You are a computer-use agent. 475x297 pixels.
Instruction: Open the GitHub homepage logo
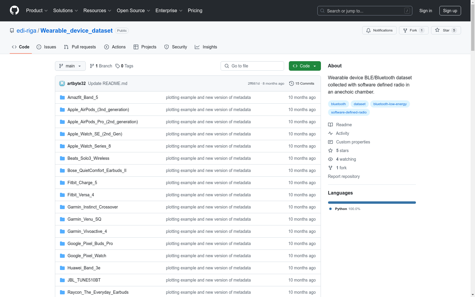(14, 10)
